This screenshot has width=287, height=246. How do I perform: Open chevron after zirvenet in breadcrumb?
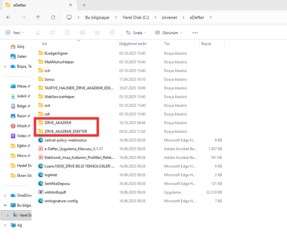tap(183, 17)
